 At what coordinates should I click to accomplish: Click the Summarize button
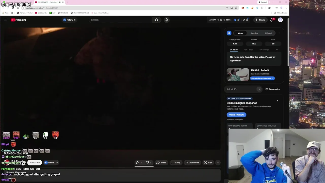click(273, 89)
